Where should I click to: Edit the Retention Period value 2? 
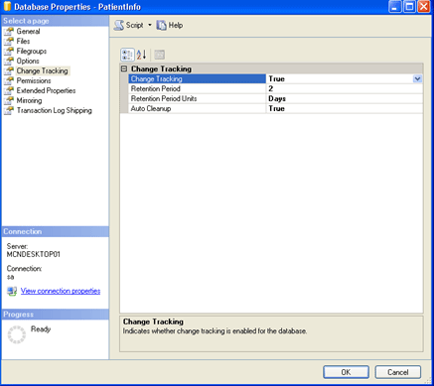coord(345,88)
